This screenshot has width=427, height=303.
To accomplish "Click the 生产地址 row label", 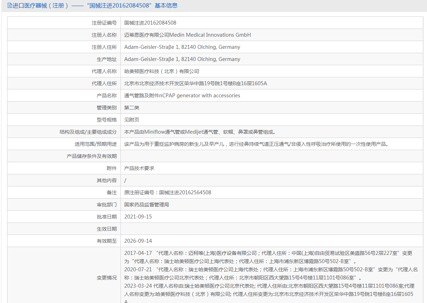I will click(107, 59).
